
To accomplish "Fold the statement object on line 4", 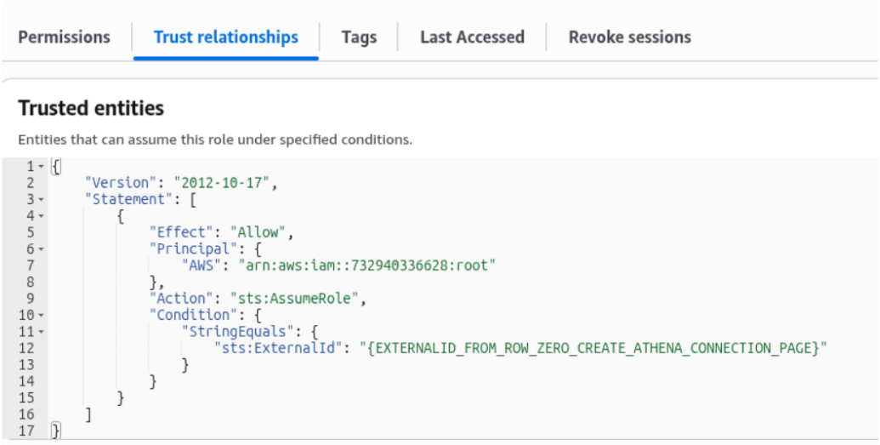I will [x=42, y=216].
